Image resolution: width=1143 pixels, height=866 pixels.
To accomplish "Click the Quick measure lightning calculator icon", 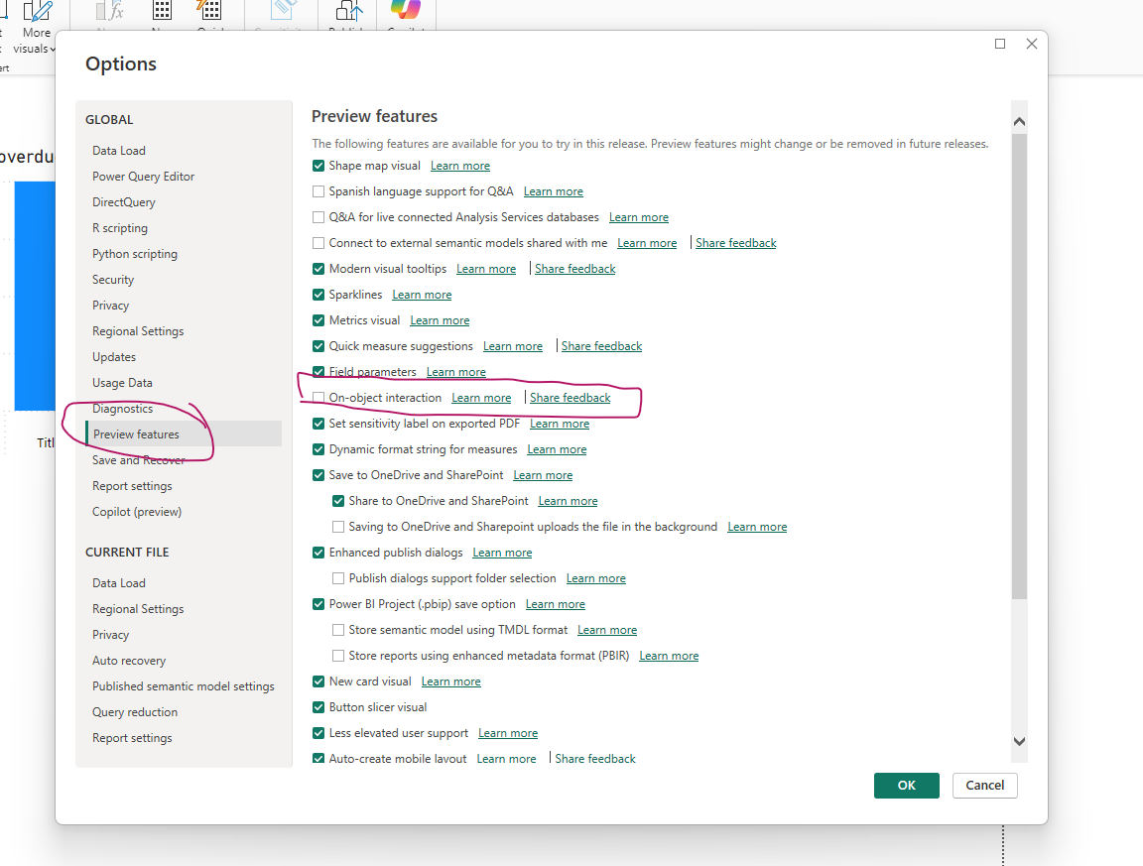I will (x=208, y=10).
